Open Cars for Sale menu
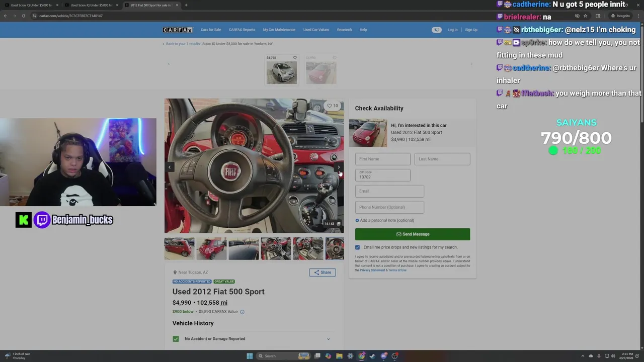 tap(211, 30)
